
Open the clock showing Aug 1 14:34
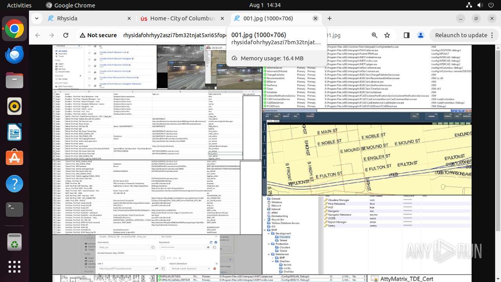coord(265,5)
